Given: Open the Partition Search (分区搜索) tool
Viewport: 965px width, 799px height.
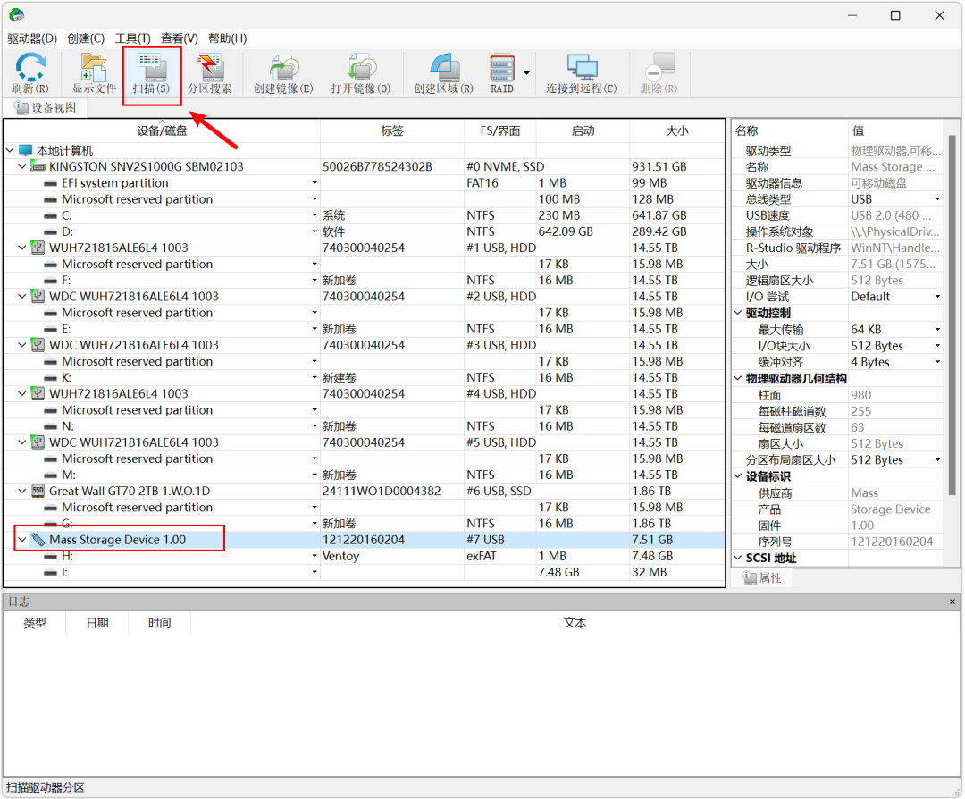Looking at the screenshot, I should pos(210,73).
